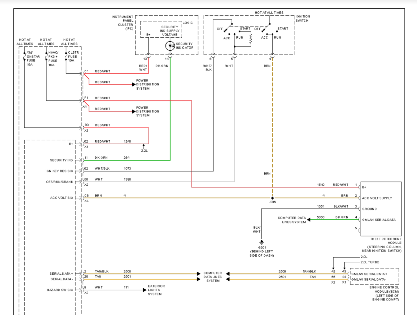Click the Exterior Lights System arrow

145,290
